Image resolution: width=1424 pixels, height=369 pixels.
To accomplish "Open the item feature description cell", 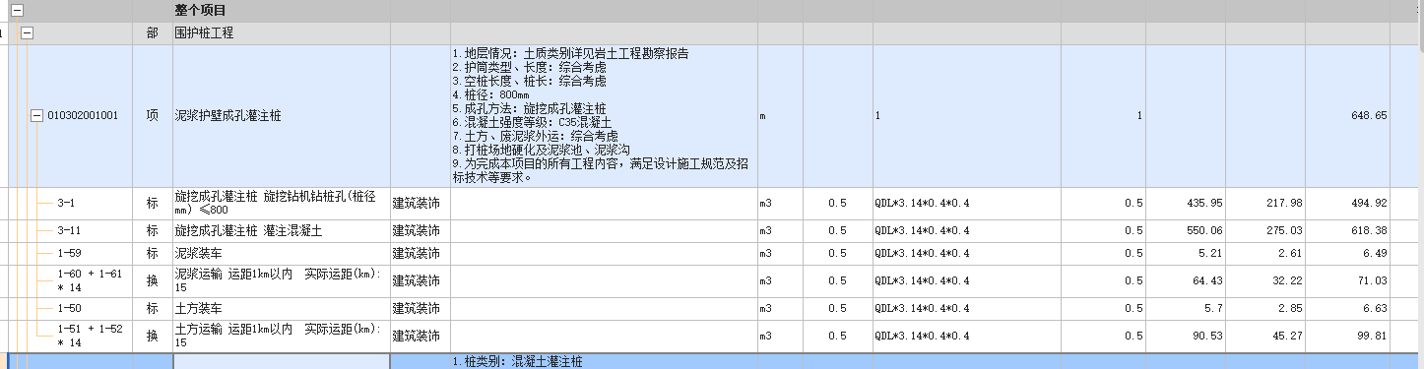I will (603, 115).
